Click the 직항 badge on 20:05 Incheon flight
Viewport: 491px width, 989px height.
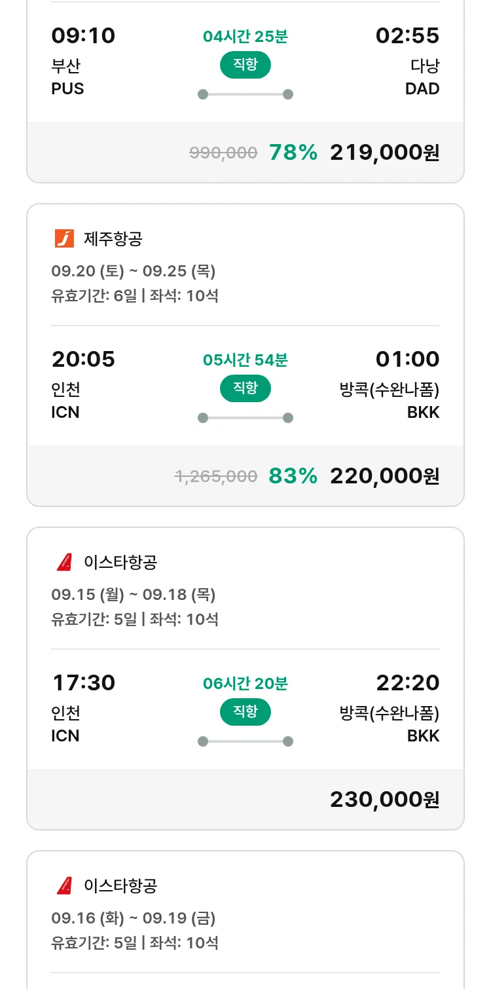(245, 388)
